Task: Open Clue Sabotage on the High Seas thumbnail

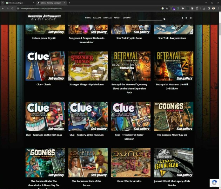Action: [45, 116]
